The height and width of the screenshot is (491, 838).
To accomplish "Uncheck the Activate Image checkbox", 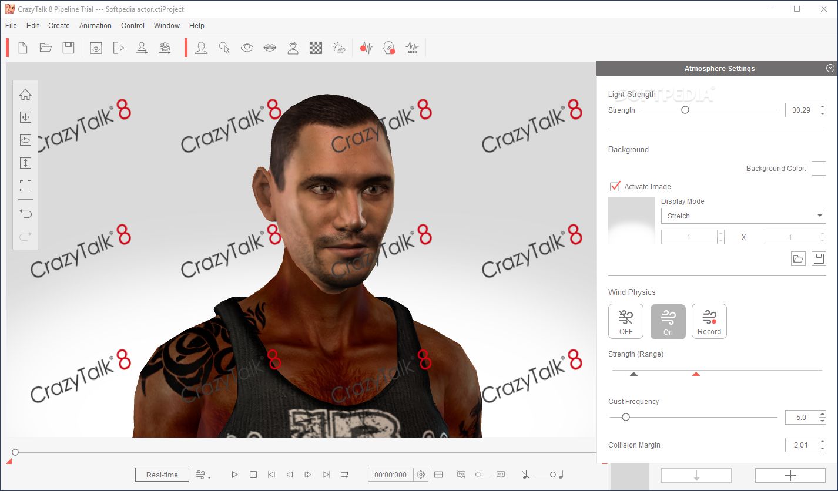I will [x=615, y=186].
